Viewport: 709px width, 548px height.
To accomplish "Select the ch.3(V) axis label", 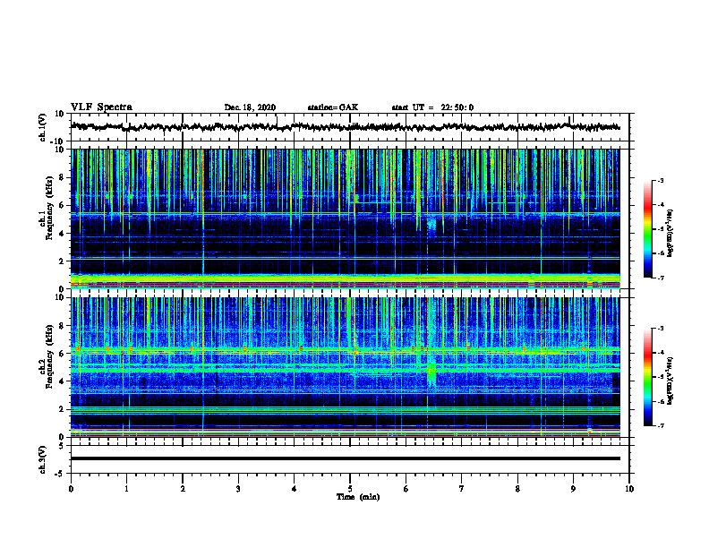I will click(x=43, y=459).
